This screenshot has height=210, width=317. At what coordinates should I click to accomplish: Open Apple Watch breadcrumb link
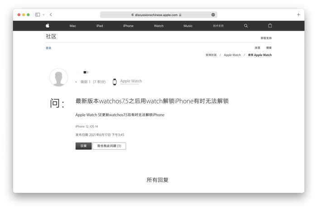click(232, 55)
